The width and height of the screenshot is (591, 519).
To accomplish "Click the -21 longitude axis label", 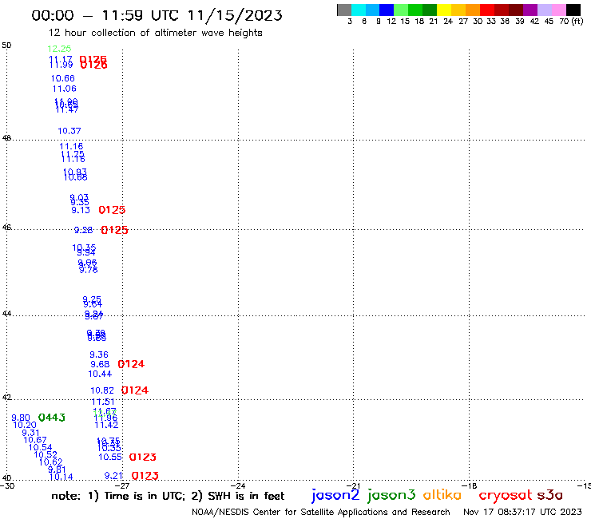I will (354, 485).
